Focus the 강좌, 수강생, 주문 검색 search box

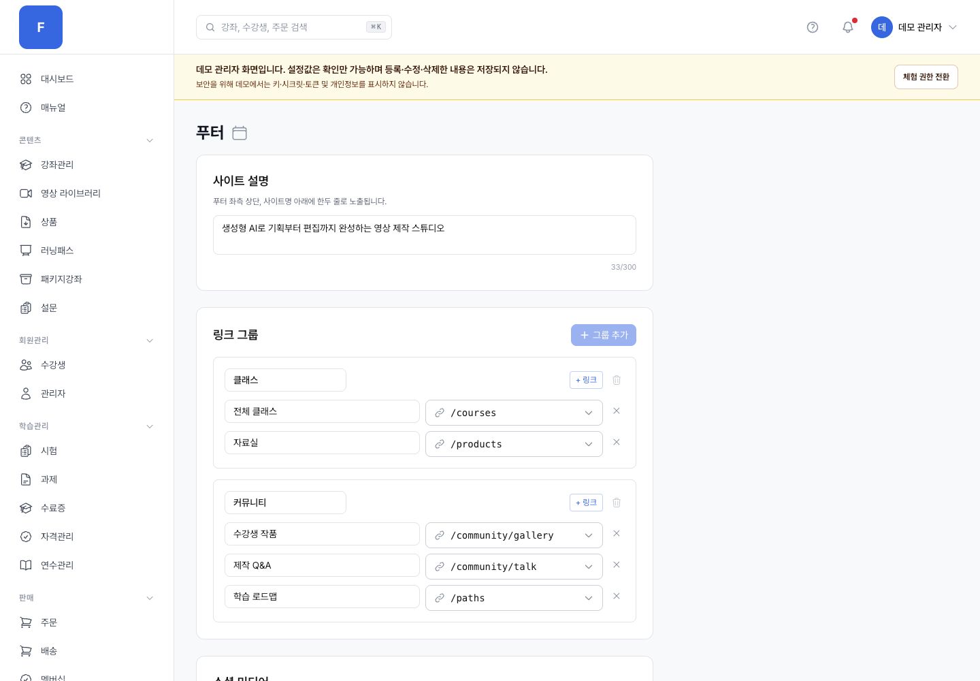click(294, 27)
